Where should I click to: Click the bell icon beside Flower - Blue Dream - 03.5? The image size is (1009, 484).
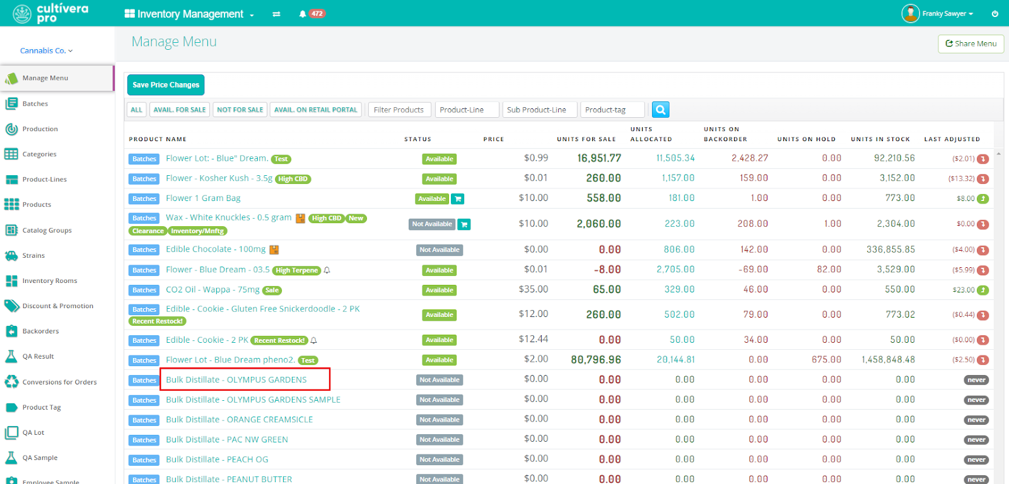[x=327, y=270]
